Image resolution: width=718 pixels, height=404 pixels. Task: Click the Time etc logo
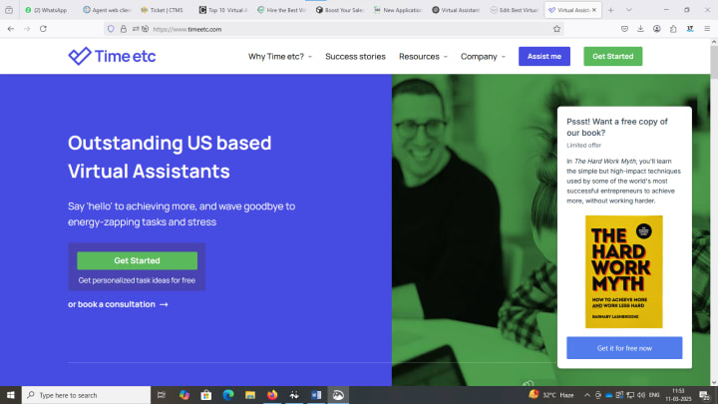[112, 56]
